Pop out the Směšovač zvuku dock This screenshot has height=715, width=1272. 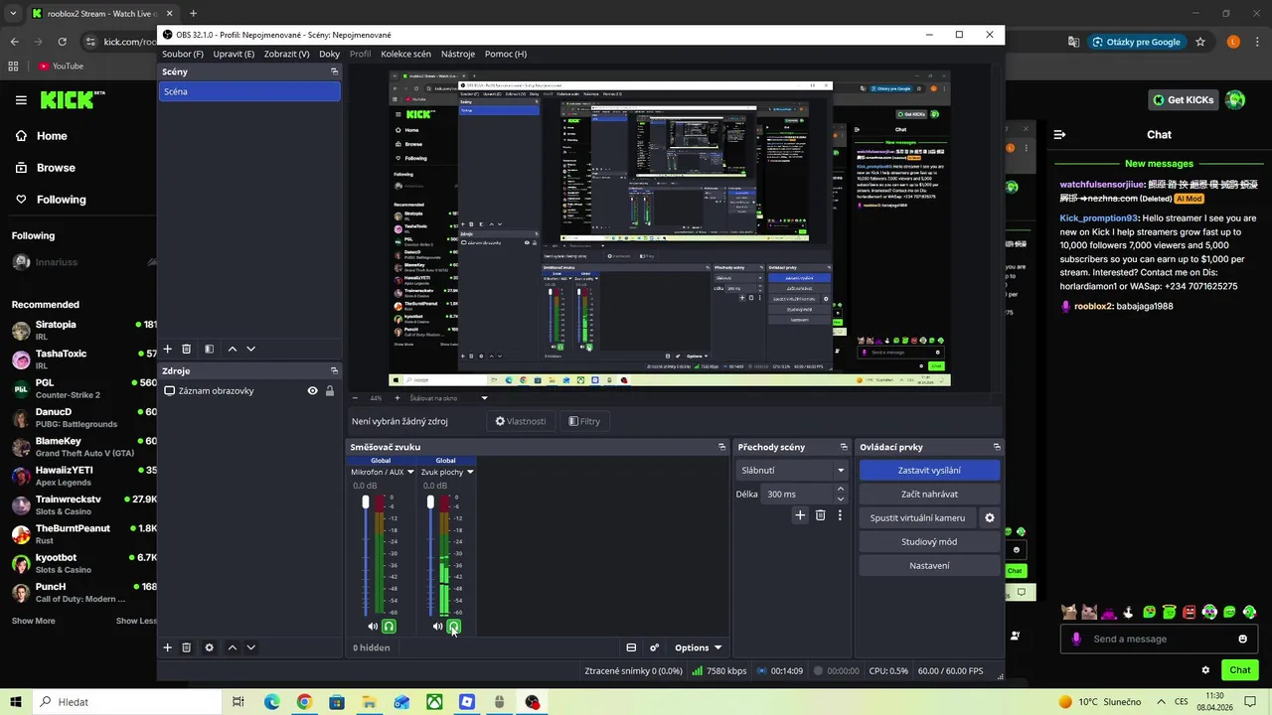click(721, 447)
